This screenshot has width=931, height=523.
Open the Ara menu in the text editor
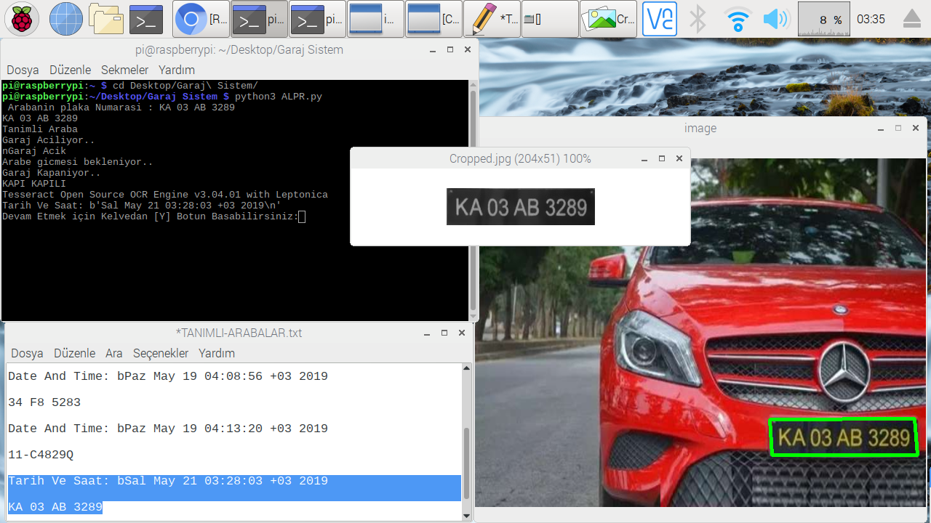(x=113, y=353)
